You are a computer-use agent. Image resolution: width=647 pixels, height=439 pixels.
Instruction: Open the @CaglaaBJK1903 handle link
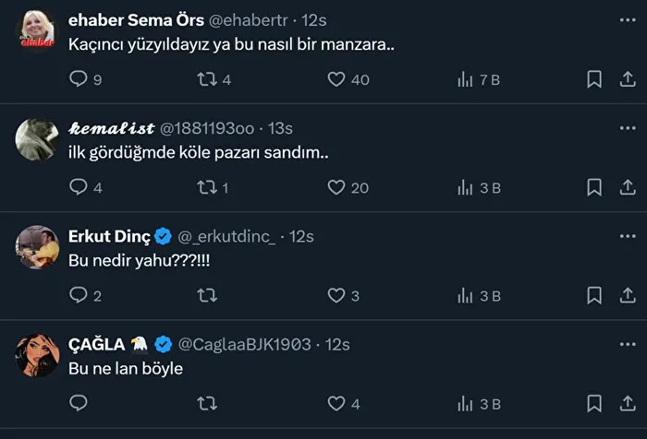[x=244, y=344]
